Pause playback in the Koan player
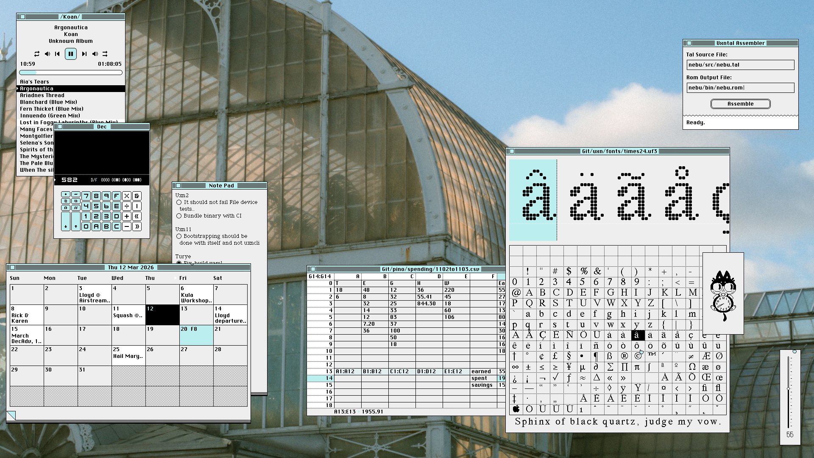The width and height of the screenshot is (814, 458). pos(71,54)
